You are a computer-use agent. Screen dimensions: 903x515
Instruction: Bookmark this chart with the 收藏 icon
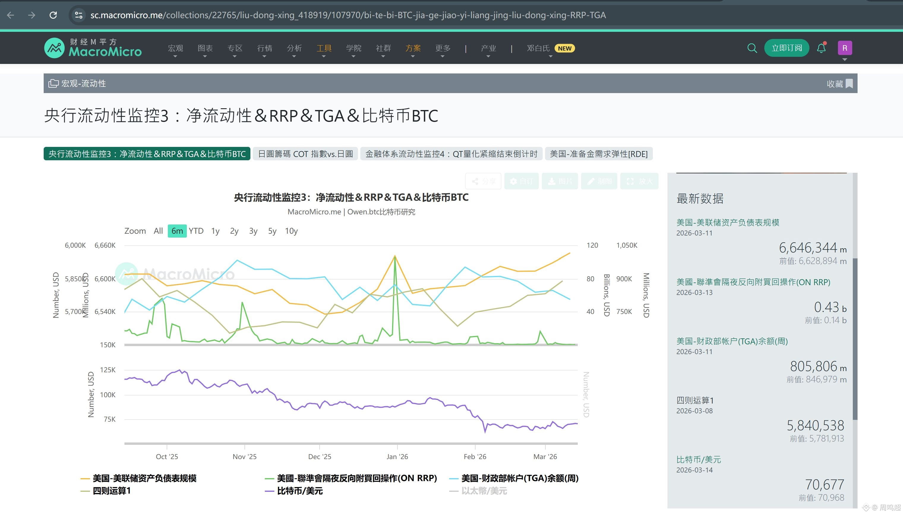point(849,84)
